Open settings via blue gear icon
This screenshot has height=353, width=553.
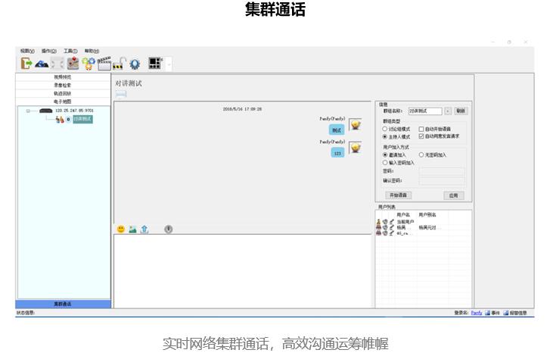click(135, 65)
